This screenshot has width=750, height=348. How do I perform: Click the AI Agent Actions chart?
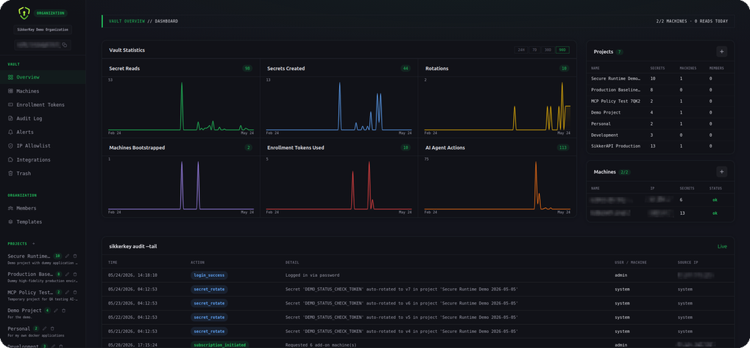click(497, 185)
